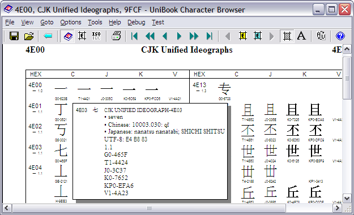Open the Test menu
Screen dimensions: 354x215
[x=158, y=22]
